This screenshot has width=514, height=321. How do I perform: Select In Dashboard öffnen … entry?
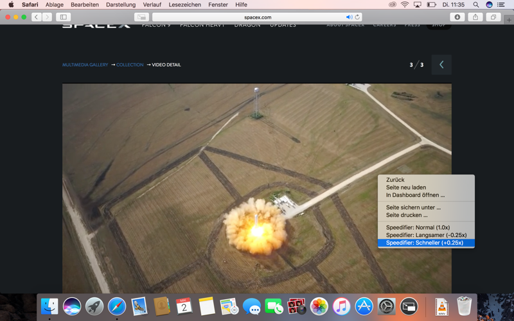point(426,195)
